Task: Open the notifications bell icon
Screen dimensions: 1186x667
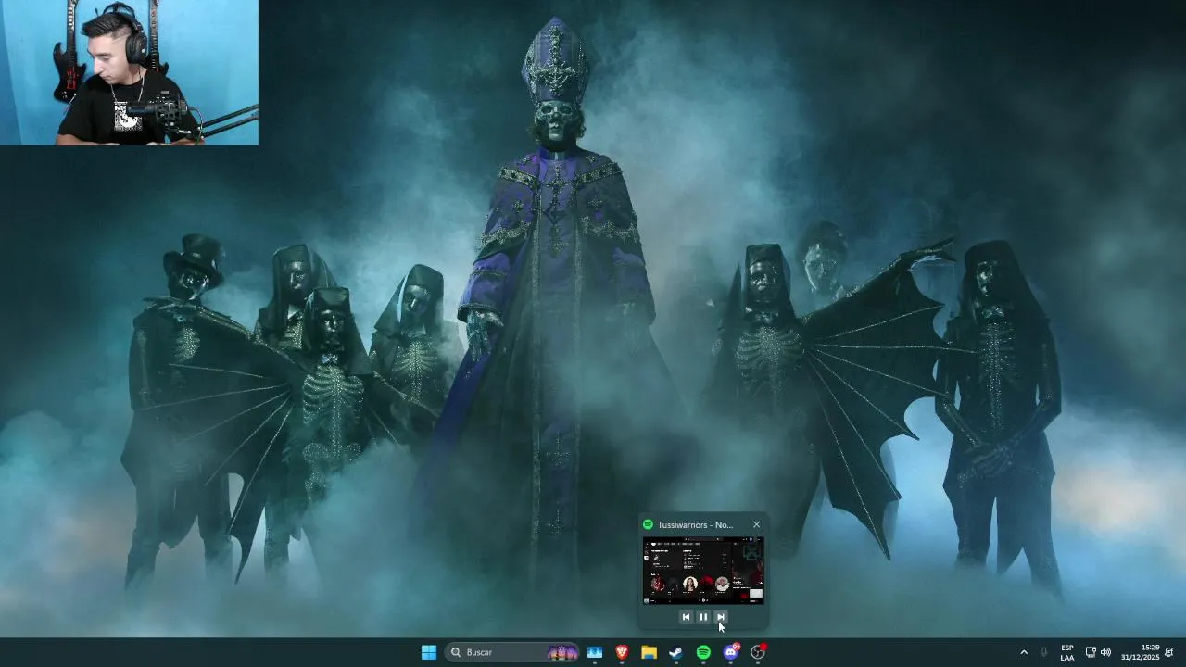Action: tap(1170, 652)
